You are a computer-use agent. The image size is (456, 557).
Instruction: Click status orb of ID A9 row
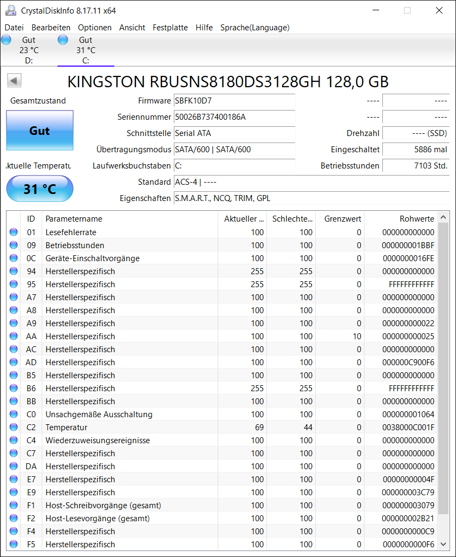click(x=14, y=323)
